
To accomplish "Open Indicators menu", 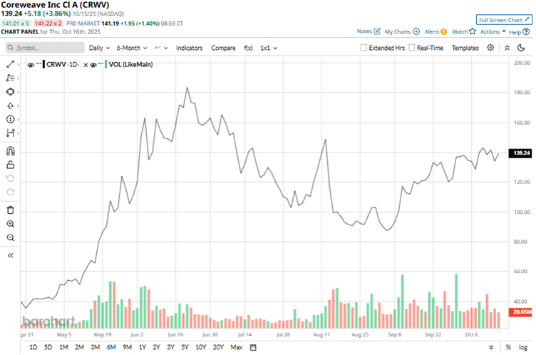I will (190, 48).
